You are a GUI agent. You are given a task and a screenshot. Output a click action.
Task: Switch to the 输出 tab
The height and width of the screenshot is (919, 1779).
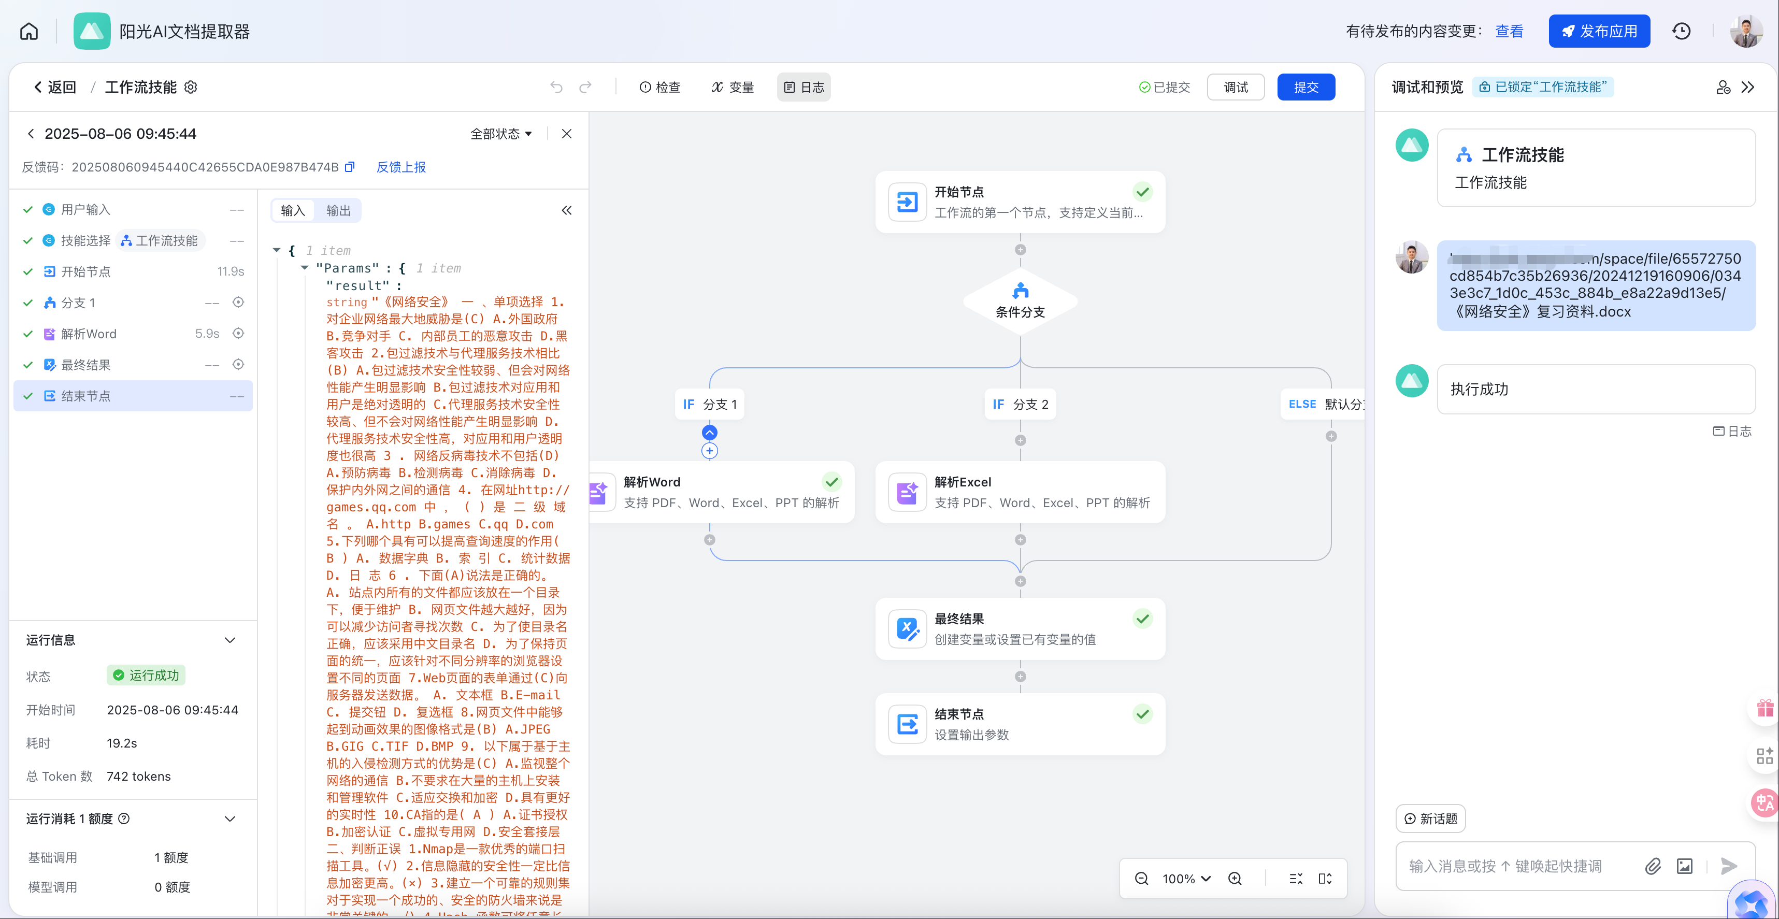click(338, 211)
